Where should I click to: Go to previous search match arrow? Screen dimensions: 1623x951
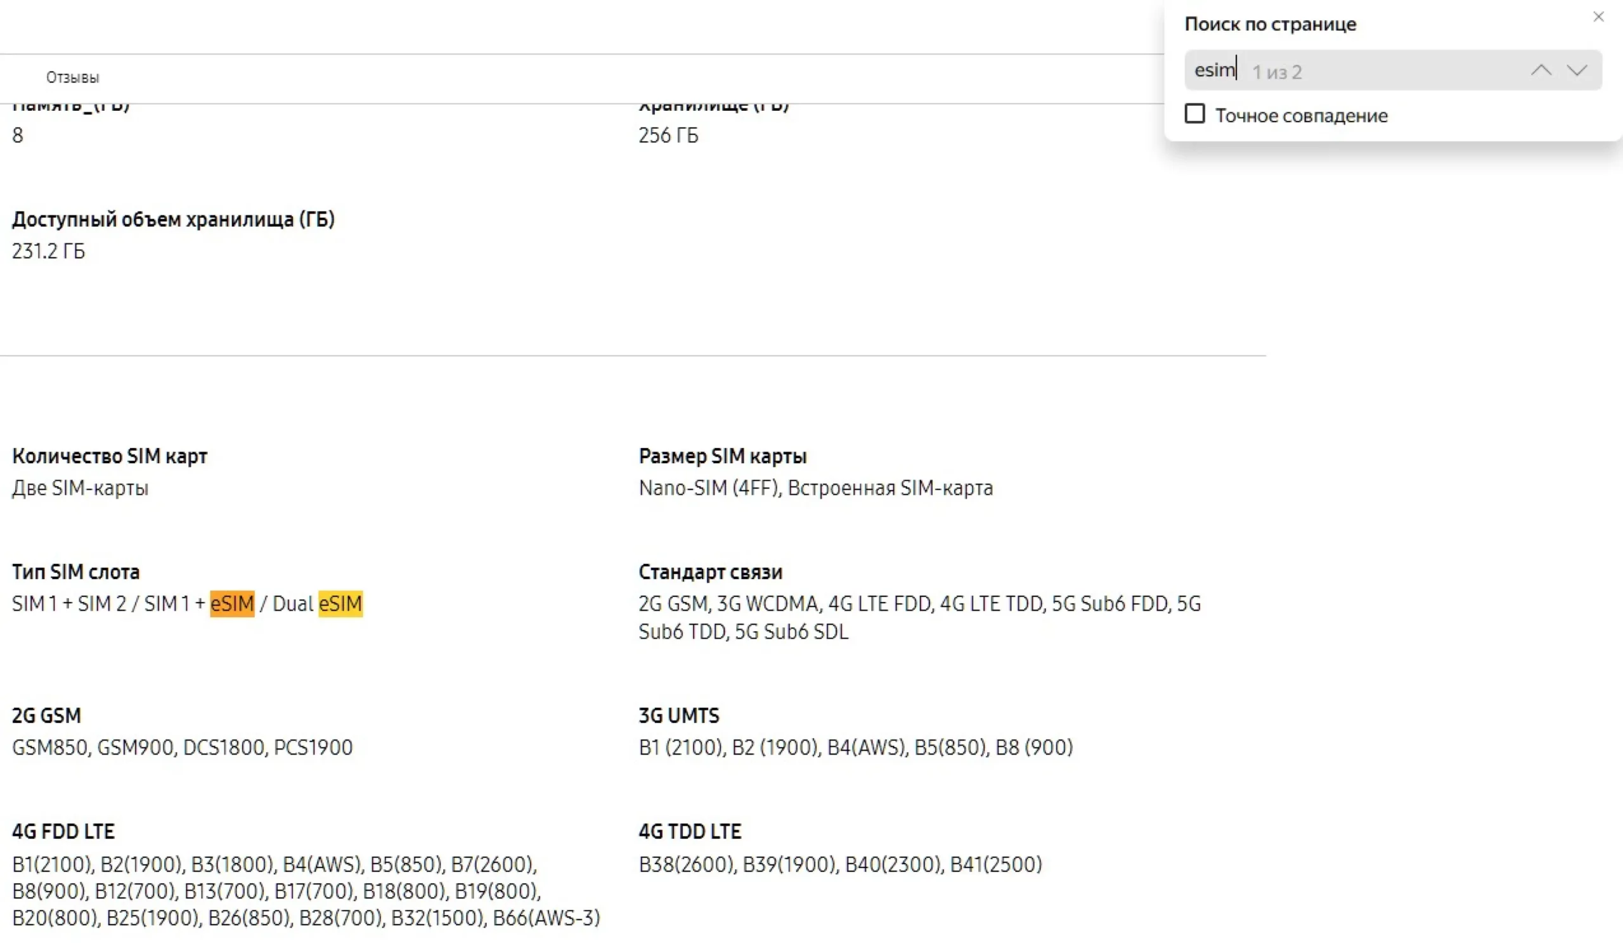[1541, 70]
